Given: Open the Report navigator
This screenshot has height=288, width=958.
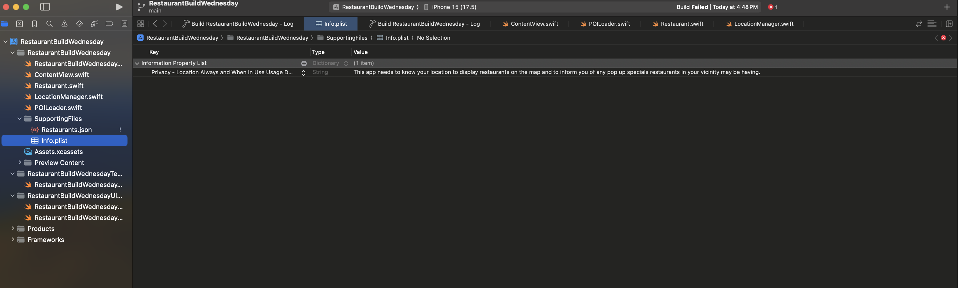Looking at the screenshot, I should coord(124,24).
